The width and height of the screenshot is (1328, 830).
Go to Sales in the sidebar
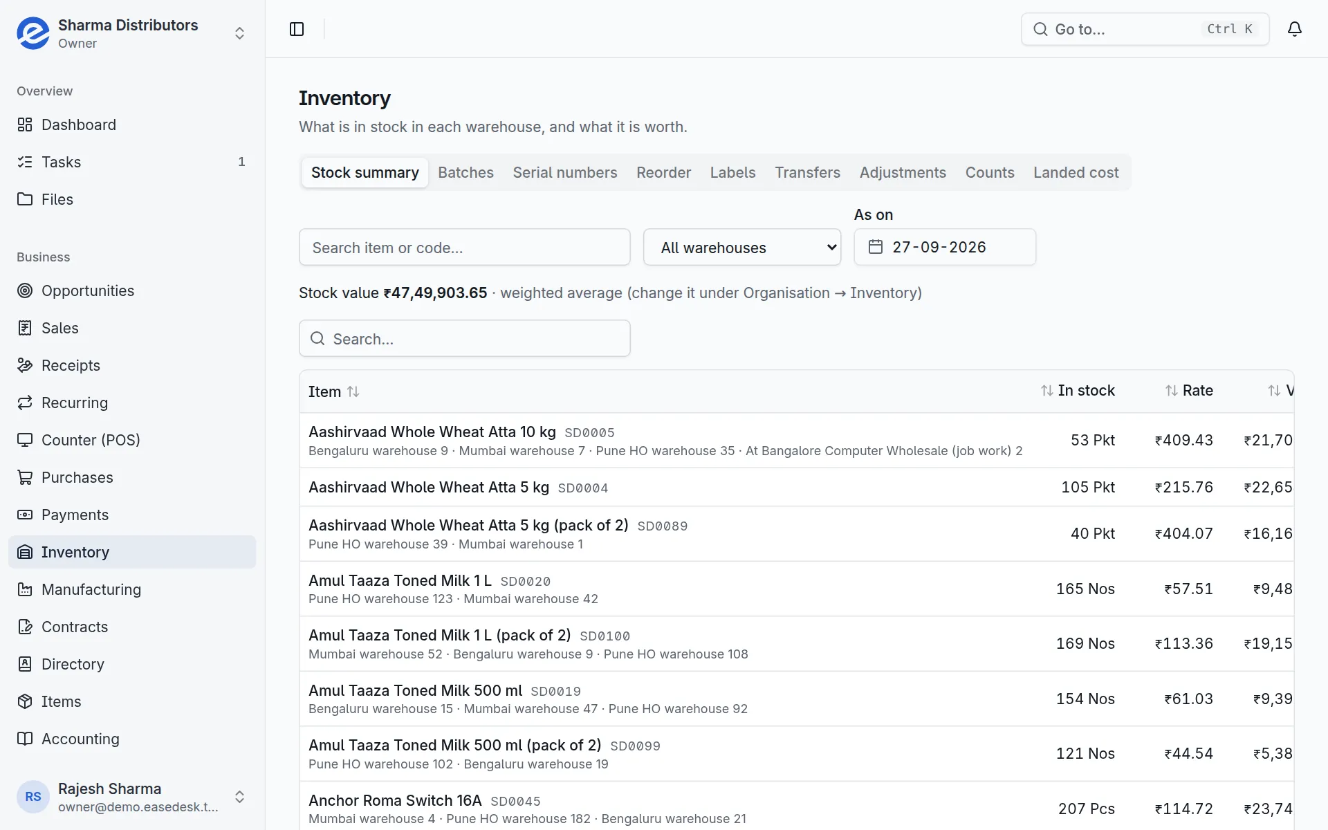tap(132, 328)
